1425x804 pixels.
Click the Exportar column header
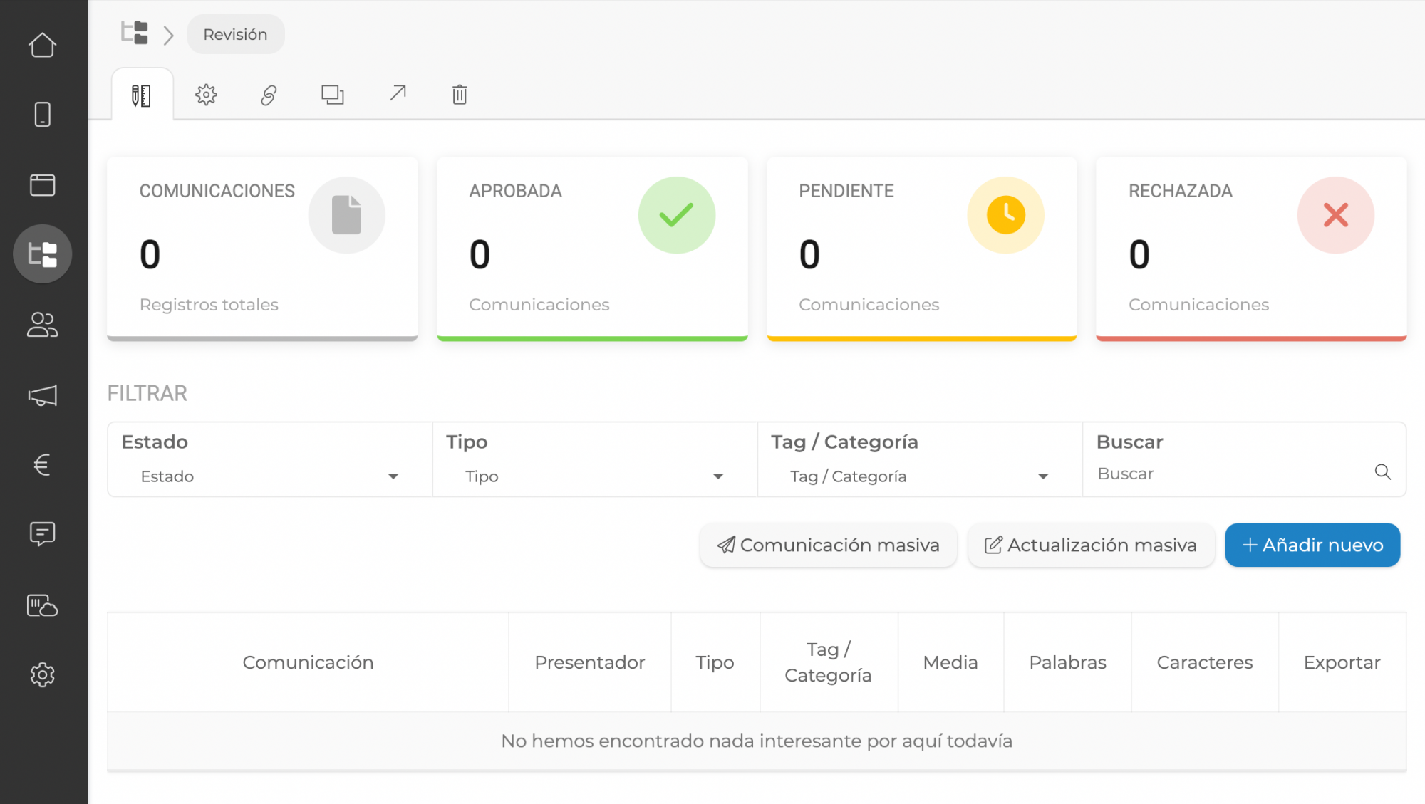click(1342, 662)
